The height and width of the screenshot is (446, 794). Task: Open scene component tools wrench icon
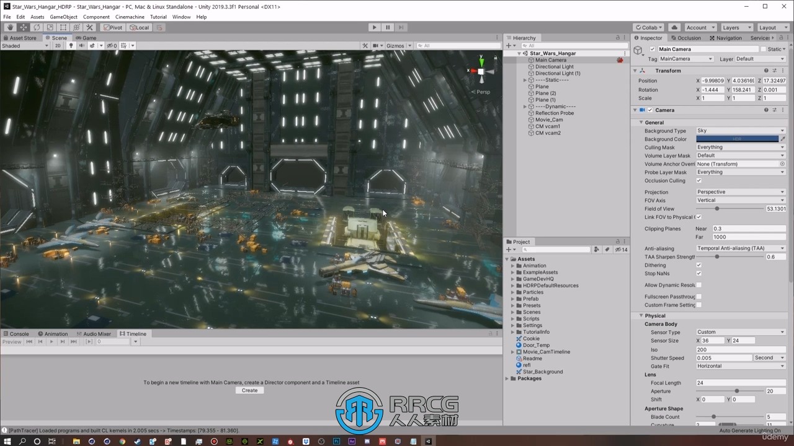click(365, 46)
